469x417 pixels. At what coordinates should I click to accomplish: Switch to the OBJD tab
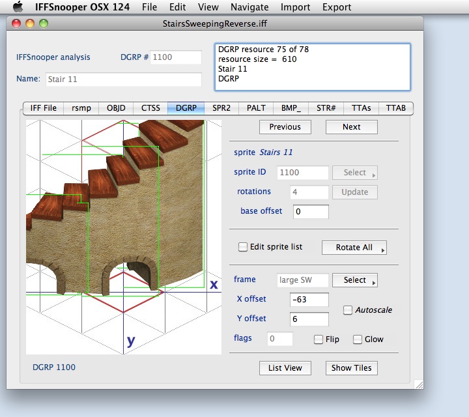point(115,108)
